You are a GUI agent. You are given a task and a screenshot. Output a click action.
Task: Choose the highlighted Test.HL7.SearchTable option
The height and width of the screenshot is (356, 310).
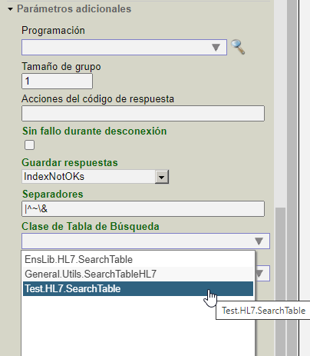(138, 288)
